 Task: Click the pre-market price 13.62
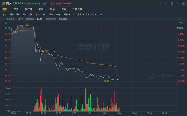52,3
